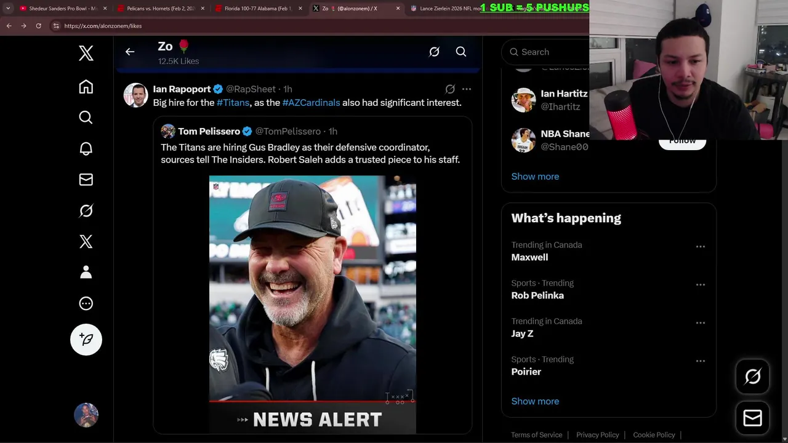Image resolution: width=788 pixels, height=443 pixels.
Task: Open Tom Pelissero quoted post name
Action: pos(209,131)
